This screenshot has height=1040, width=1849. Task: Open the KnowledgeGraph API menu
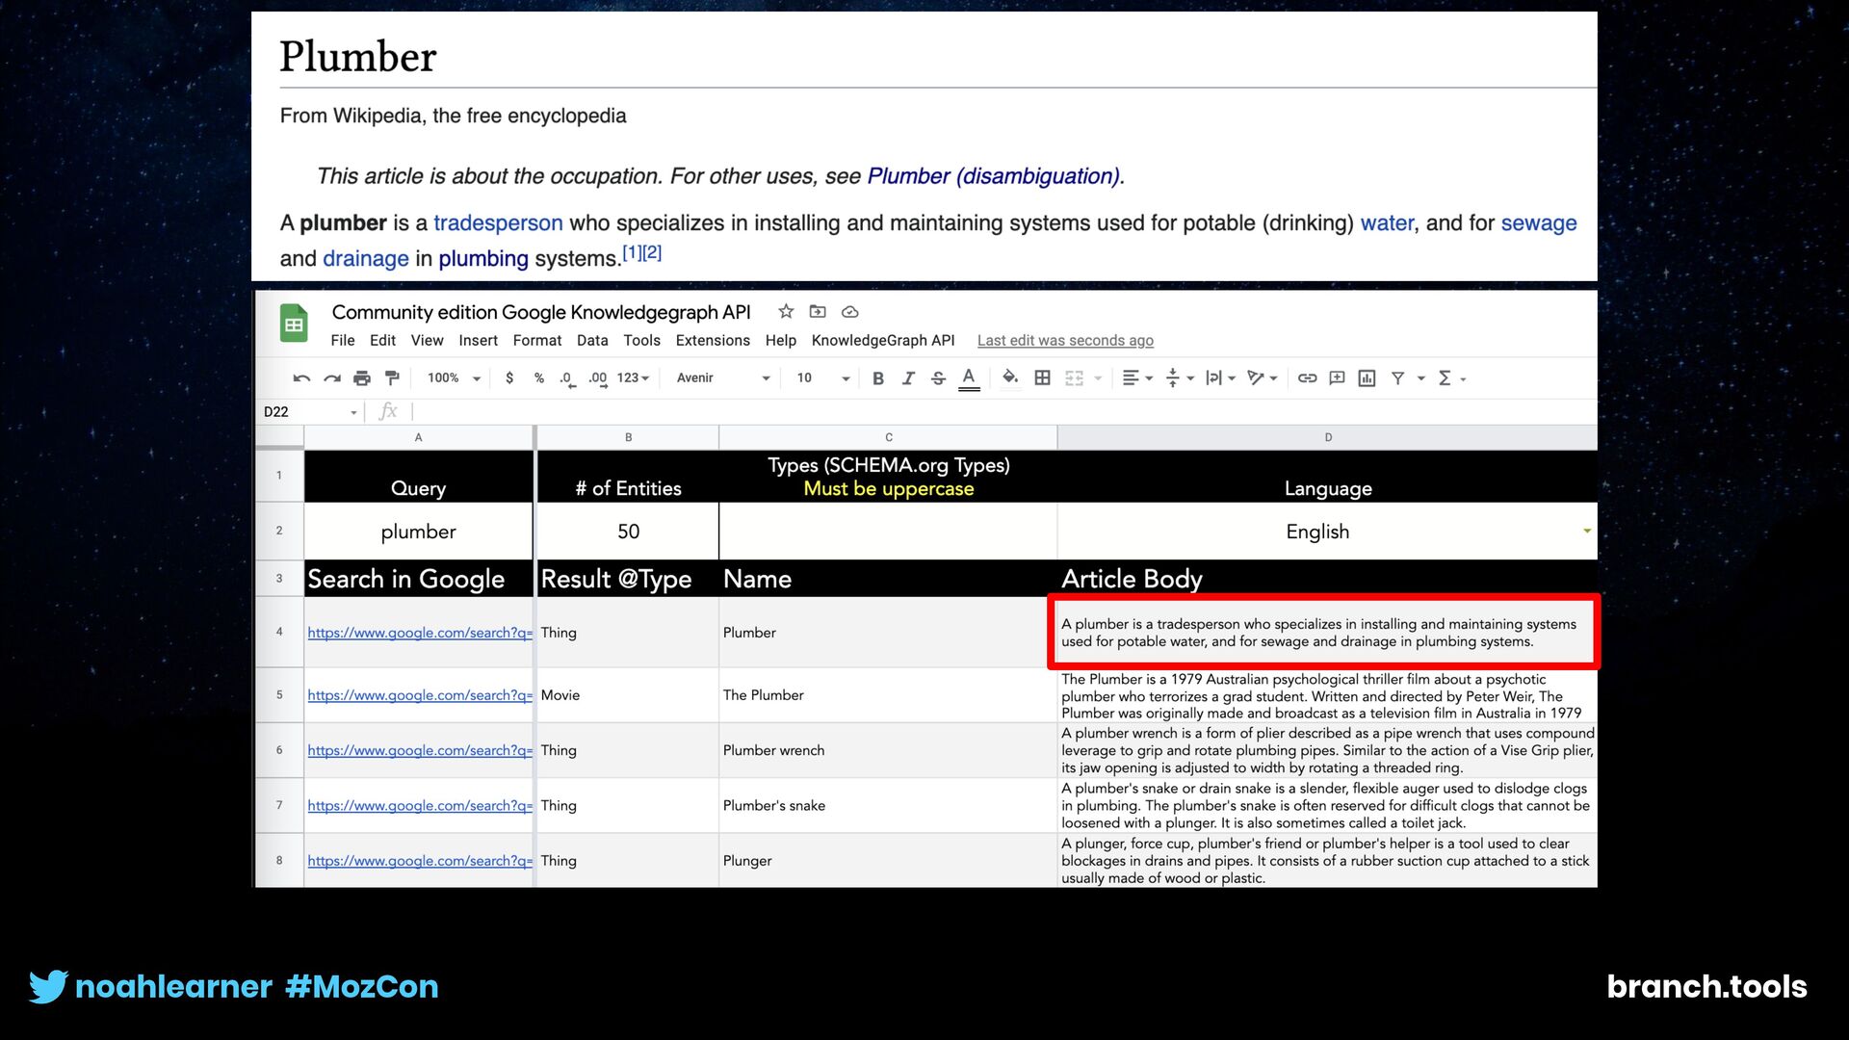pos(883,341)
